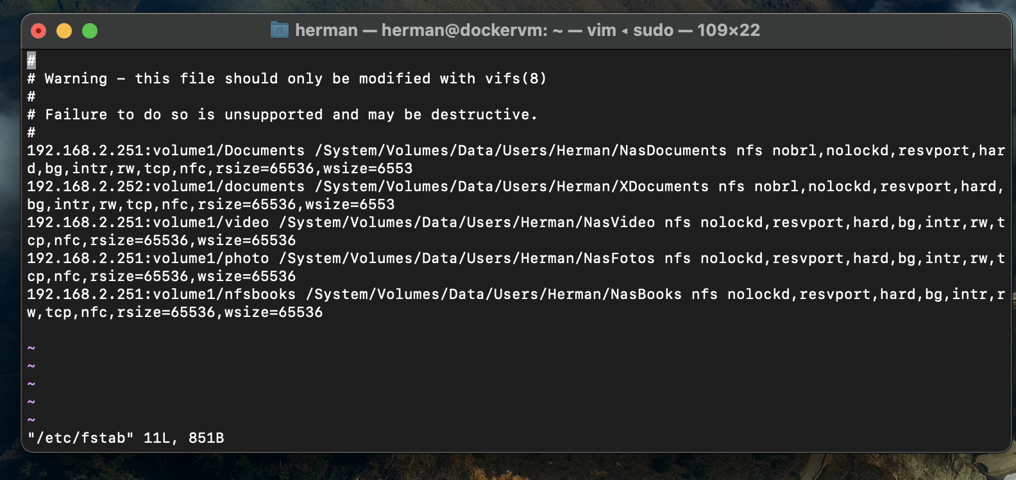Image resolution: width=1016 pixels, height=480 pixels.
Task: Click '192.168.2.251:volume1/nfsbooks' entry
Action: coord(161,294)
